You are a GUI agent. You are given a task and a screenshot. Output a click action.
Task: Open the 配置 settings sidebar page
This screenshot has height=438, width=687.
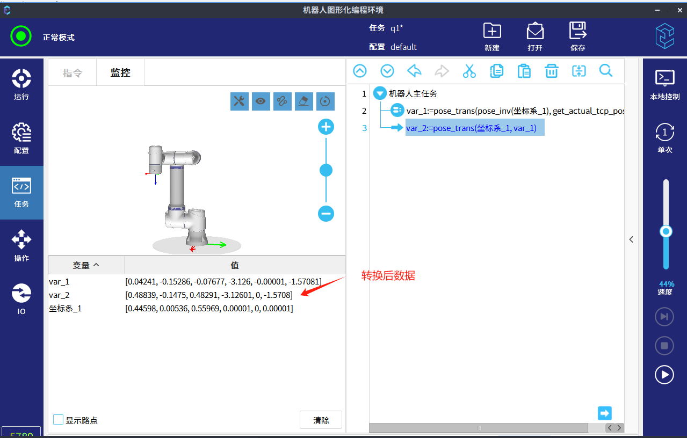pos(21,138)
